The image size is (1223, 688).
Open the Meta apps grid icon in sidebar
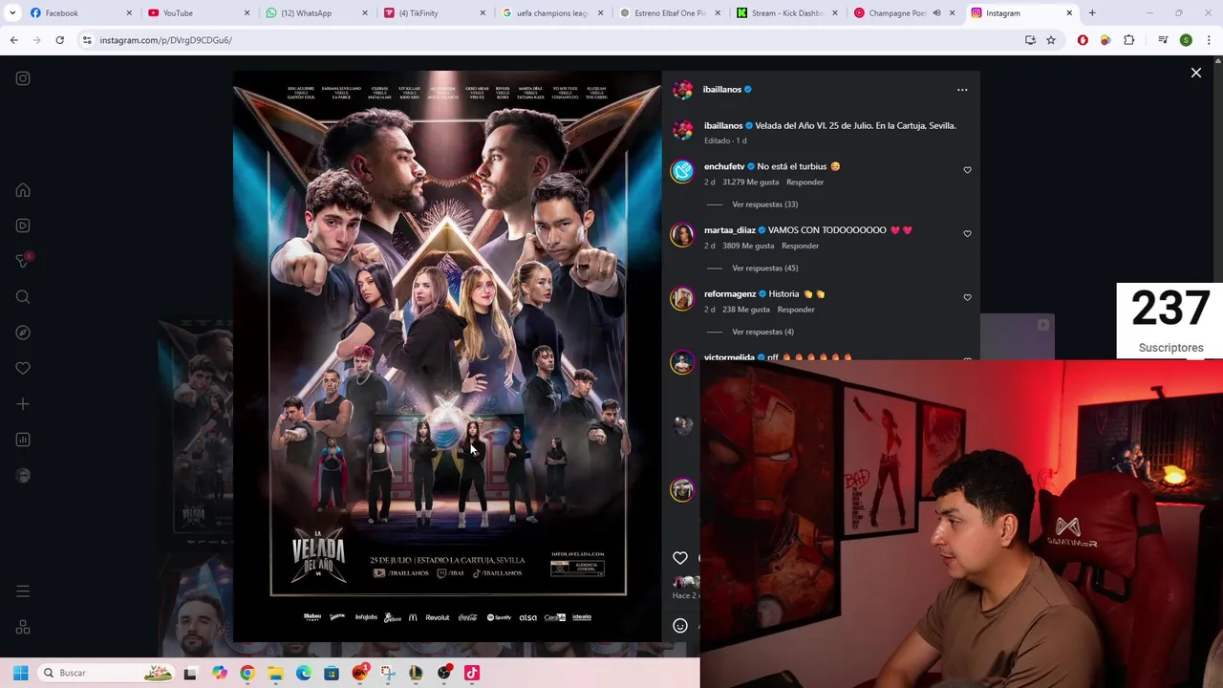(23, 627)
